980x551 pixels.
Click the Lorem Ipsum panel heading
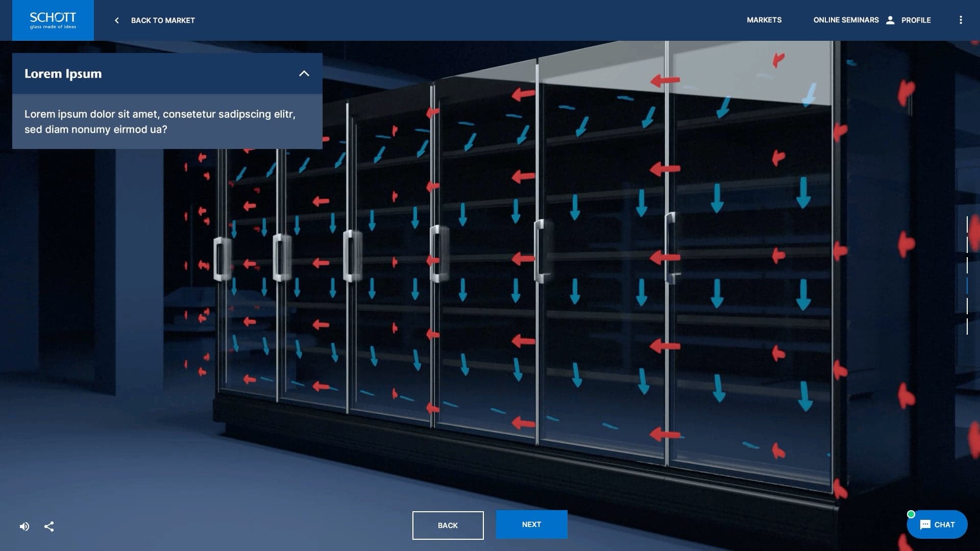[x=63, y=73]
